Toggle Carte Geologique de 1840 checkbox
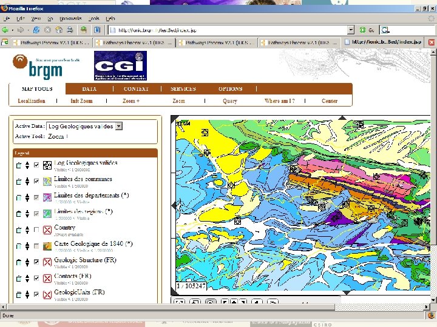This screenshot has height=327, width=437. 36,246
